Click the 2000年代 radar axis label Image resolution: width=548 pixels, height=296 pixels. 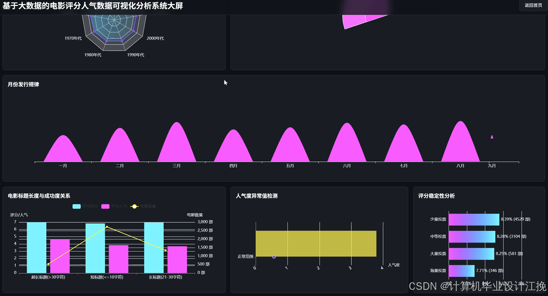[x=155, y=38]
